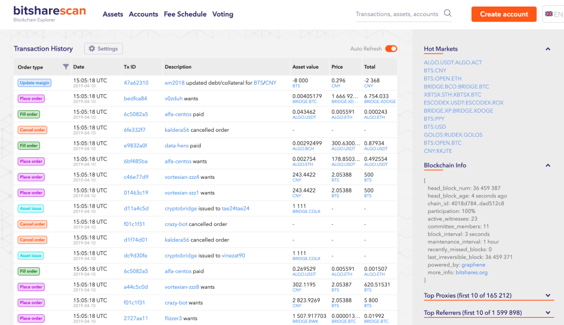Toggle the Auto Refresh switch

click(391, 48)
